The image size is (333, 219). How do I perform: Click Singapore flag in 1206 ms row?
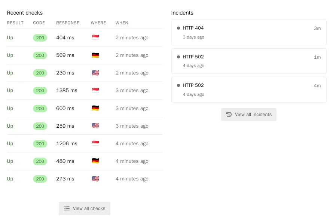(95, 143)
